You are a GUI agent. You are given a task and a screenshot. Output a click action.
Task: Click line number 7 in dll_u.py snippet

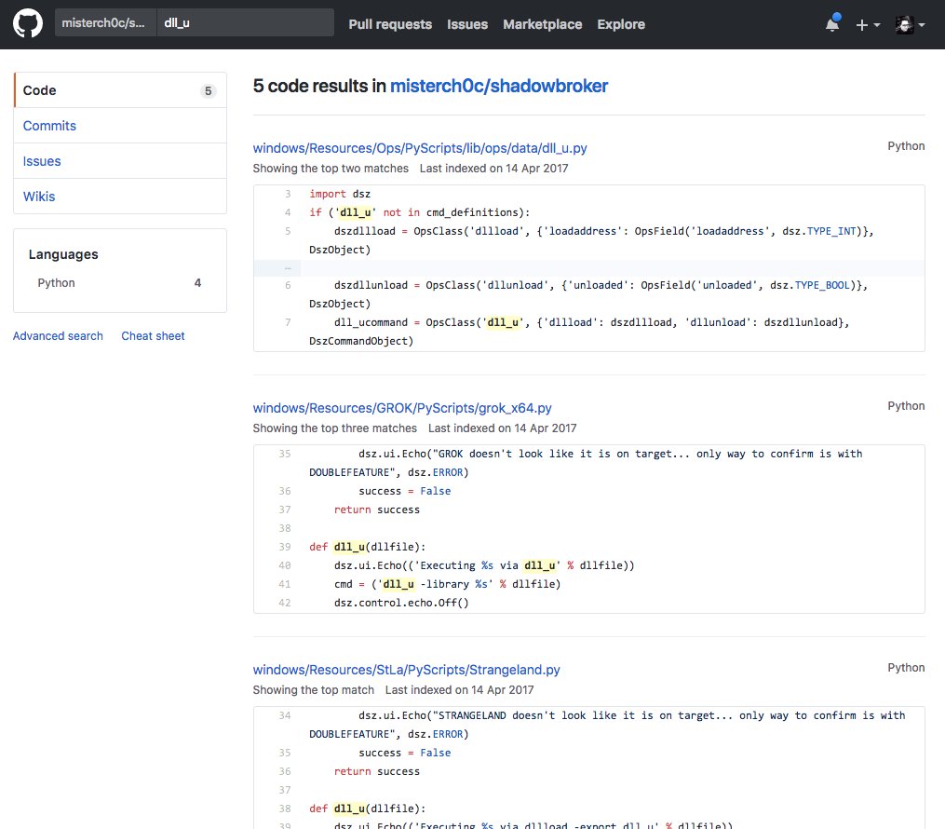288,322
